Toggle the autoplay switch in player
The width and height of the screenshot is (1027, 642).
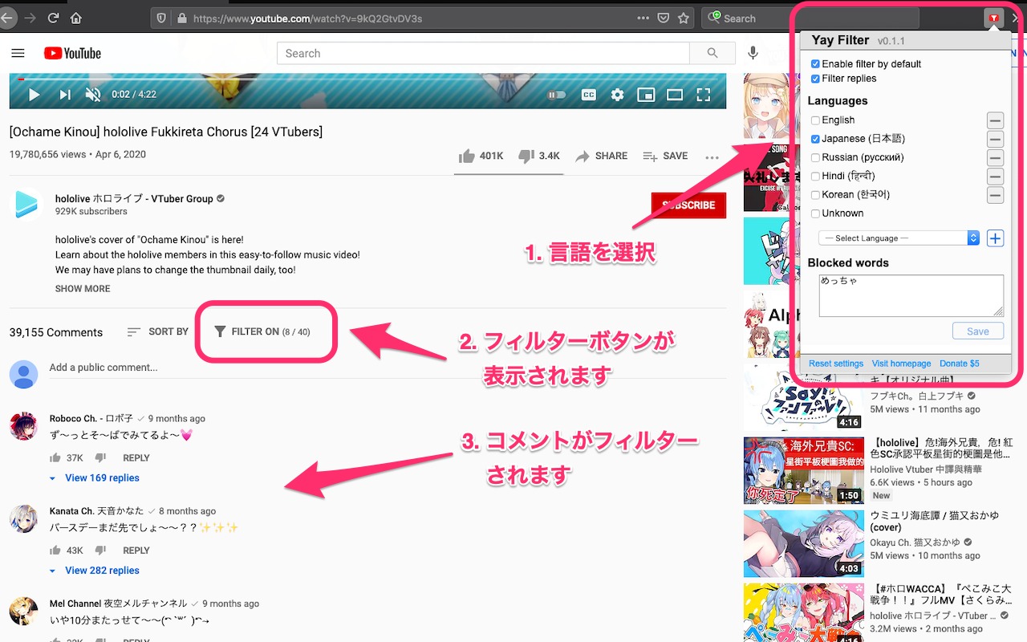556,95
